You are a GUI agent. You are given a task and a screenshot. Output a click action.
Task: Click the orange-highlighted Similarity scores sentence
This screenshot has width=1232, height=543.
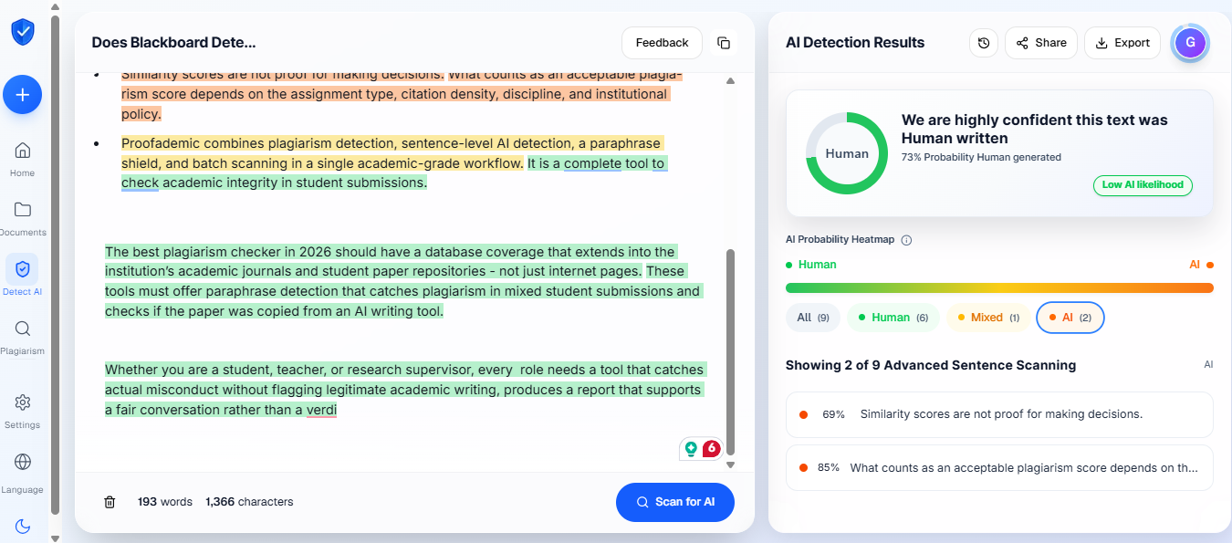click(282, 75)
